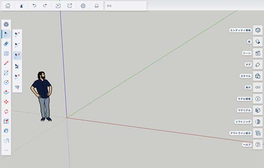Open the graduation cap learning icon
The image size is (264, 168).
click(x=17, y=87)
